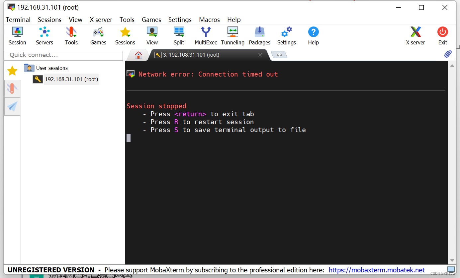Click the 'Session stopped' text

click(x=156, y=106)
